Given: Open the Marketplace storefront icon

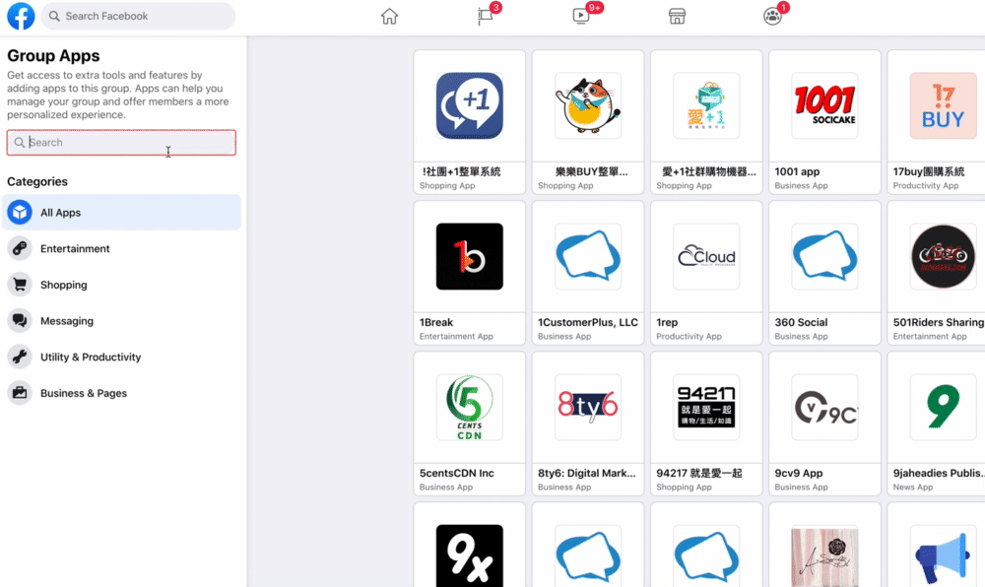Looking at the screenshot, I should tap(677, 16).
